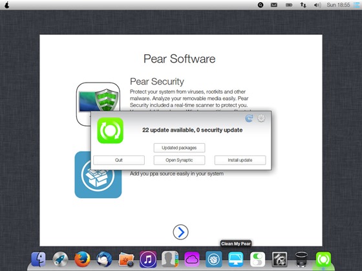Open Clean My Pear from the dock

tap(236, 259)
